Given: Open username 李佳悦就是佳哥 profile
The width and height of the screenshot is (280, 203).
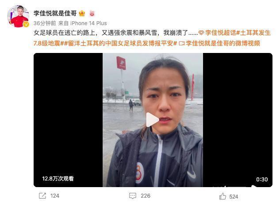Looking at the screenshot, I should point(55,13).
